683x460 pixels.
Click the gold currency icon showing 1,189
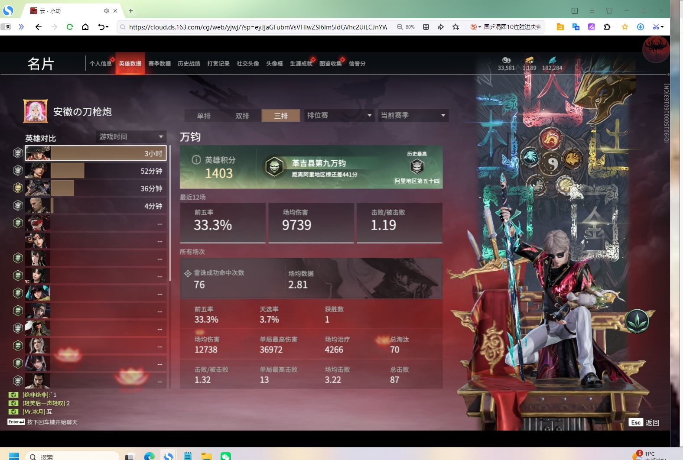[x=529, y=60]
